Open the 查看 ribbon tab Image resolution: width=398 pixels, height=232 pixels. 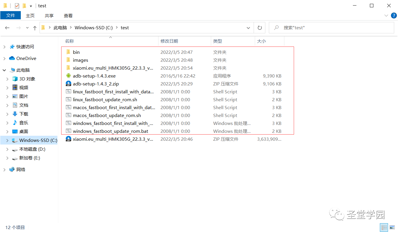click(68, 16)
